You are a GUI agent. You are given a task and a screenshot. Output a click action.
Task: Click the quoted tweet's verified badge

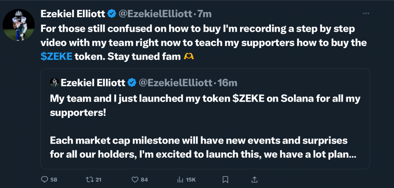[x=132, y=82]
